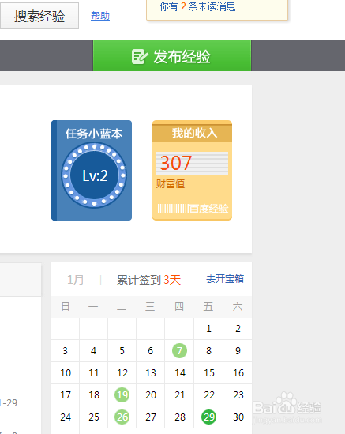Click the pencil edit icon on 发布经验
345x434 pixels.
(x=139, y=56)
